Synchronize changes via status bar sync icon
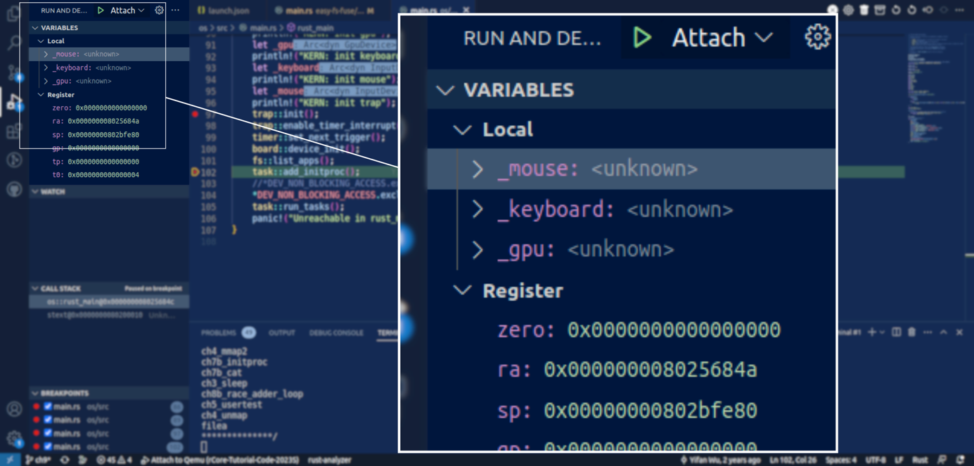The image size is (974, 466). (x=65, y=460)
